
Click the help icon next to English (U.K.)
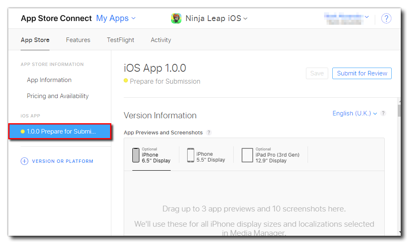(x=383, y=113)
